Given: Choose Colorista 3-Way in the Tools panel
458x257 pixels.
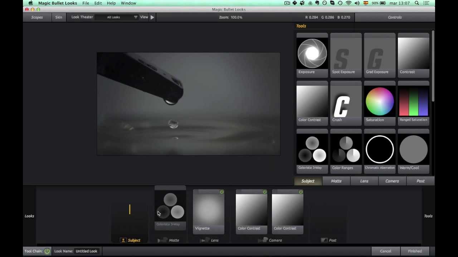Looking at the screenshot, I should point(312,151).
